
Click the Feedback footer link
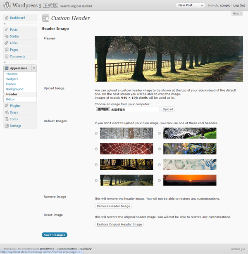[86, 249]
